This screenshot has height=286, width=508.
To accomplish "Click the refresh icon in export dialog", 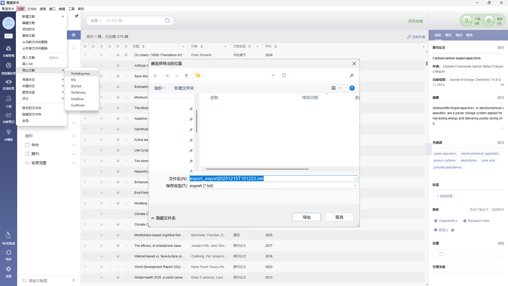I will point(284,75).
